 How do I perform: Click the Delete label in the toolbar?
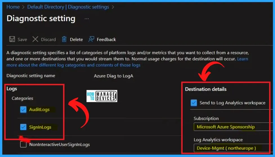tap(76, 39)
